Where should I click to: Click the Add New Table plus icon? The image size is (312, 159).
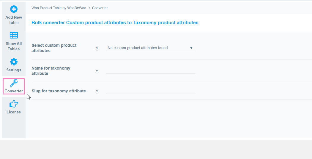[14, 9]
